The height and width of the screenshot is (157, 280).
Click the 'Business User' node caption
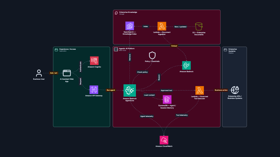tap(39, 79)
